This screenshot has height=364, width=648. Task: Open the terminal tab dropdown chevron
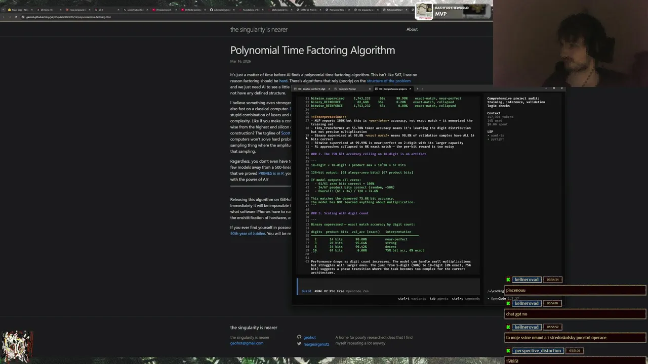pyautogui.click(x=423, y=88)
